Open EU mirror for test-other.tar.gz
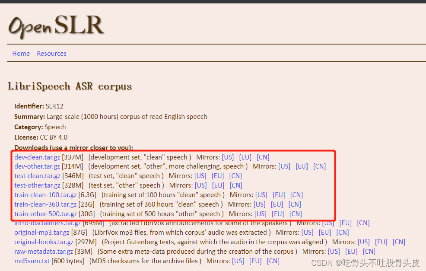The height and width of the screenshot is (271, 426). coord(218,185)
